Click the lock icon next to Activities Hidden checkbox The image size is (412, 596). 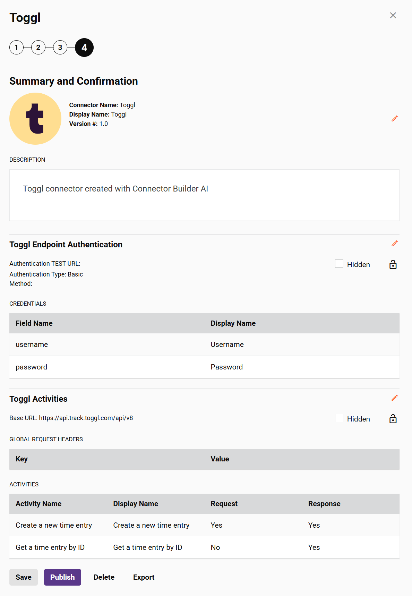click(393, 419)
